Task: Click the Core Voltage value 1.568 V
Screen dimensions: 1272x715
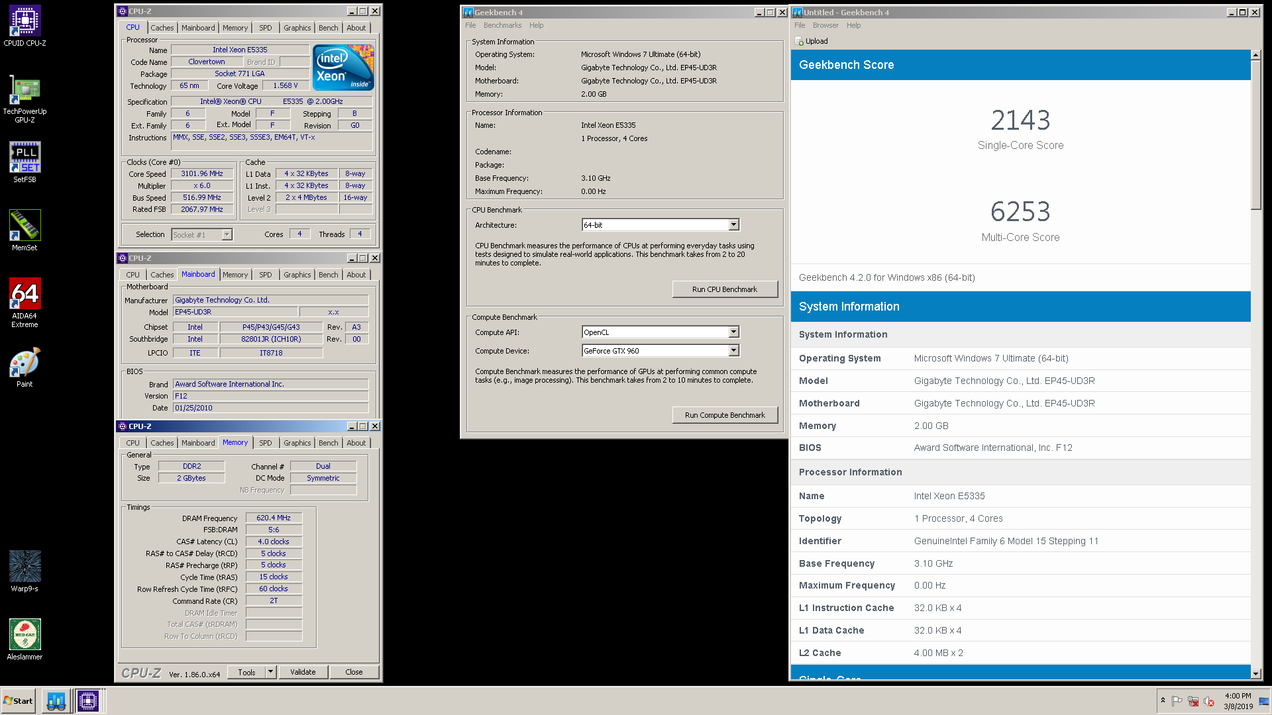Action: pos(286,85)
